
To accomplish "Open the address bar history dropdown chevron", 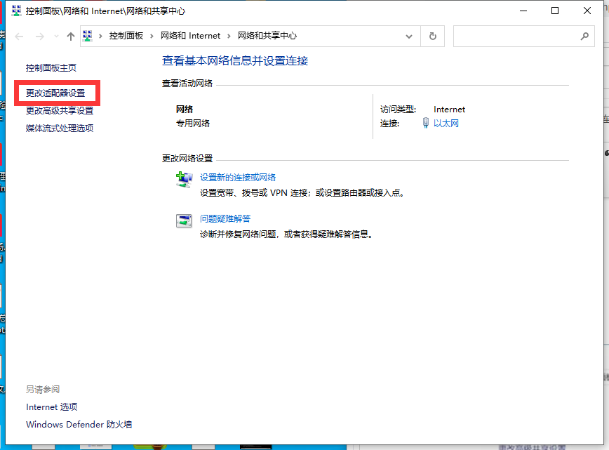I will click(408, 36).
